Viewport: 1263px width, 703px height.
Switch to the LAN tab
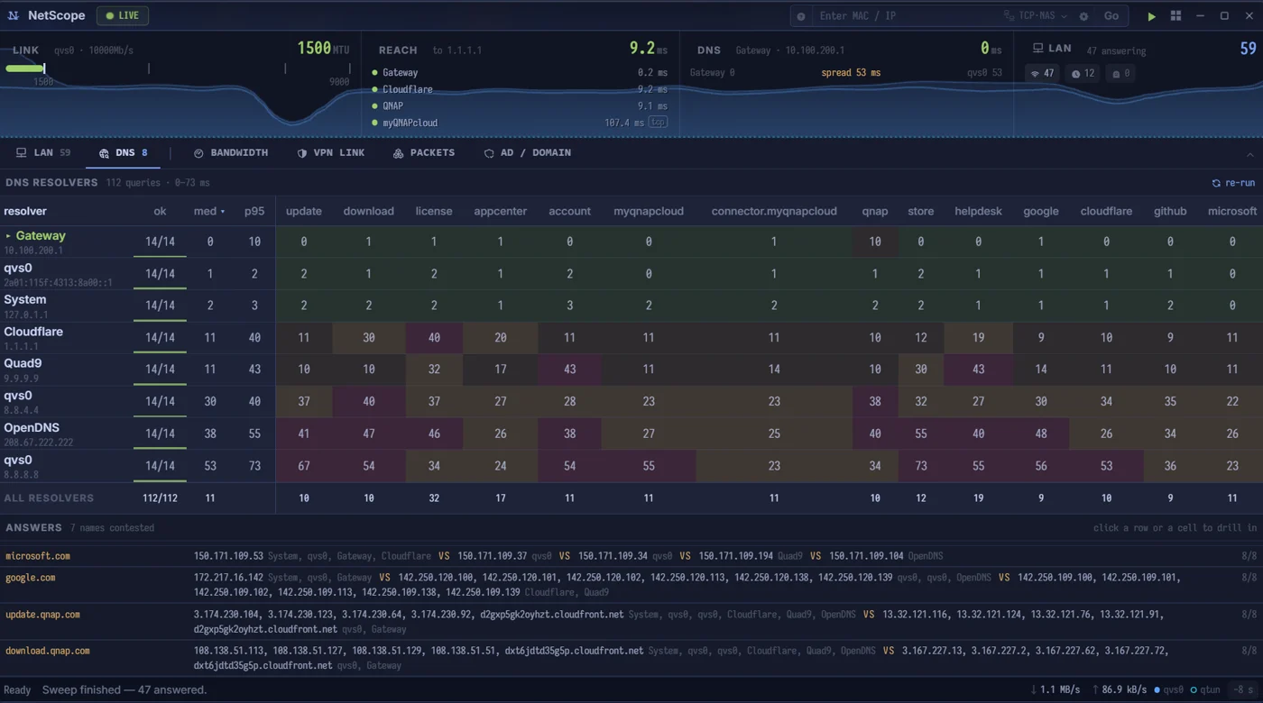coord(43,153)
